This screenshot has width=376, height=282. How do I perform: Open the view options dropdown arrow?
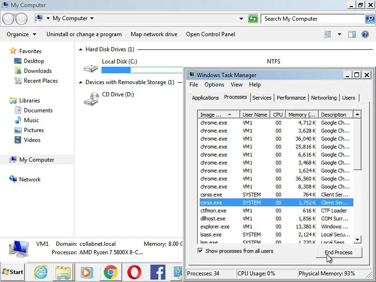[x=339, y=34]
